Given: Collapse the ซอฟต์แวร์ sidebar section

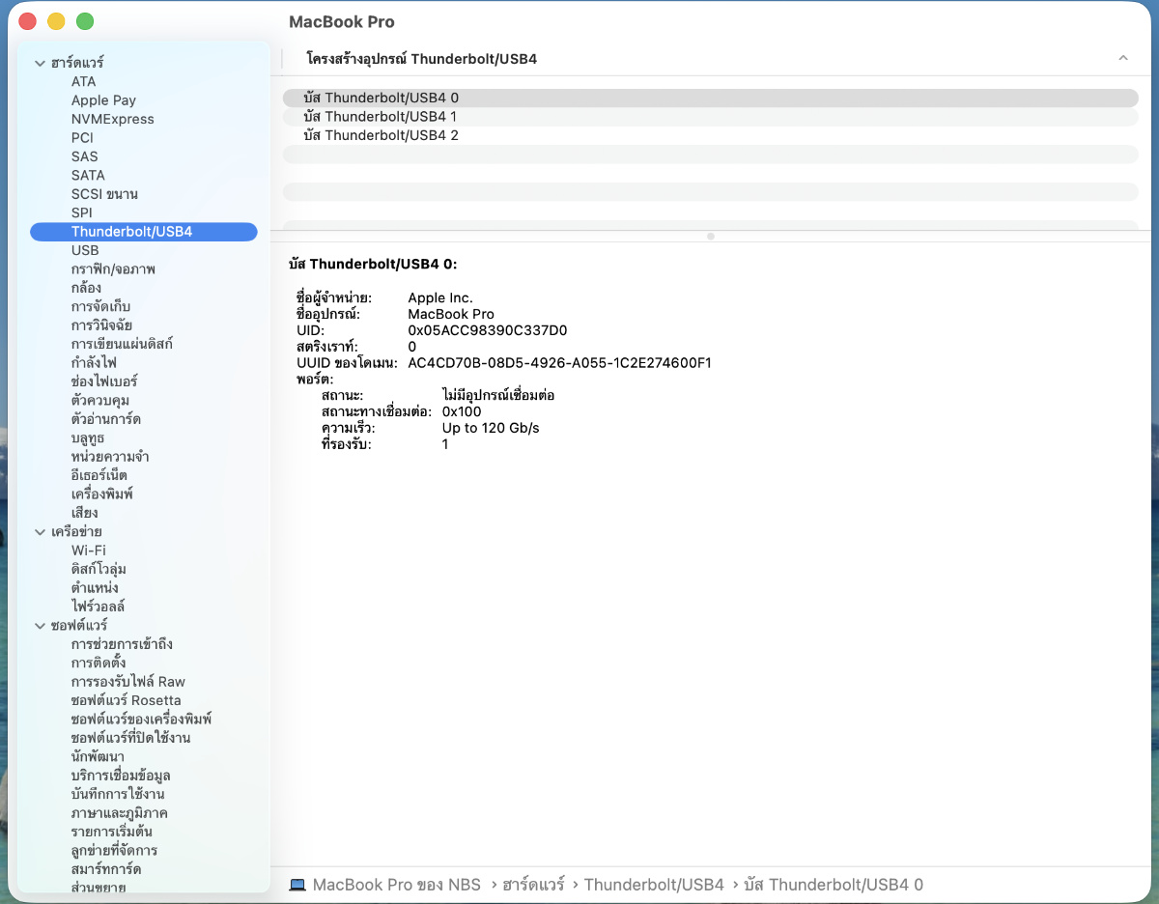Looking at the screenshot, I should [x=41, y=626].
